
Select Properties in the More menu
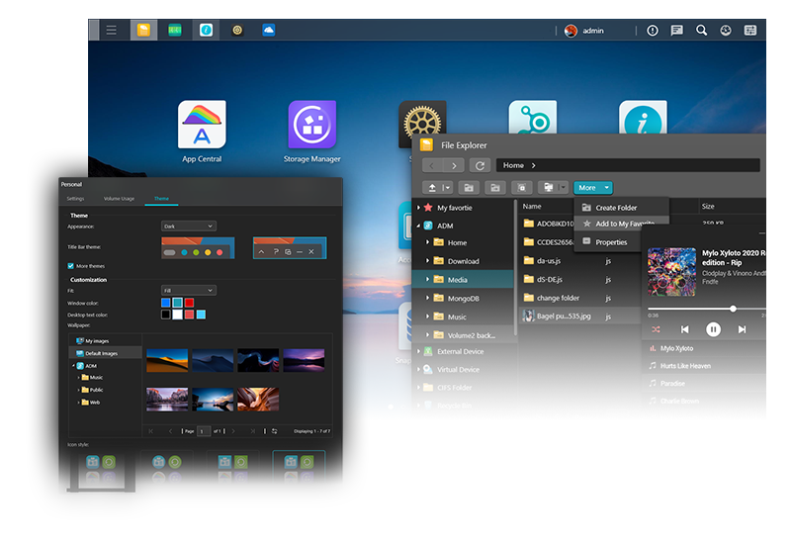(x=611, y=242)
